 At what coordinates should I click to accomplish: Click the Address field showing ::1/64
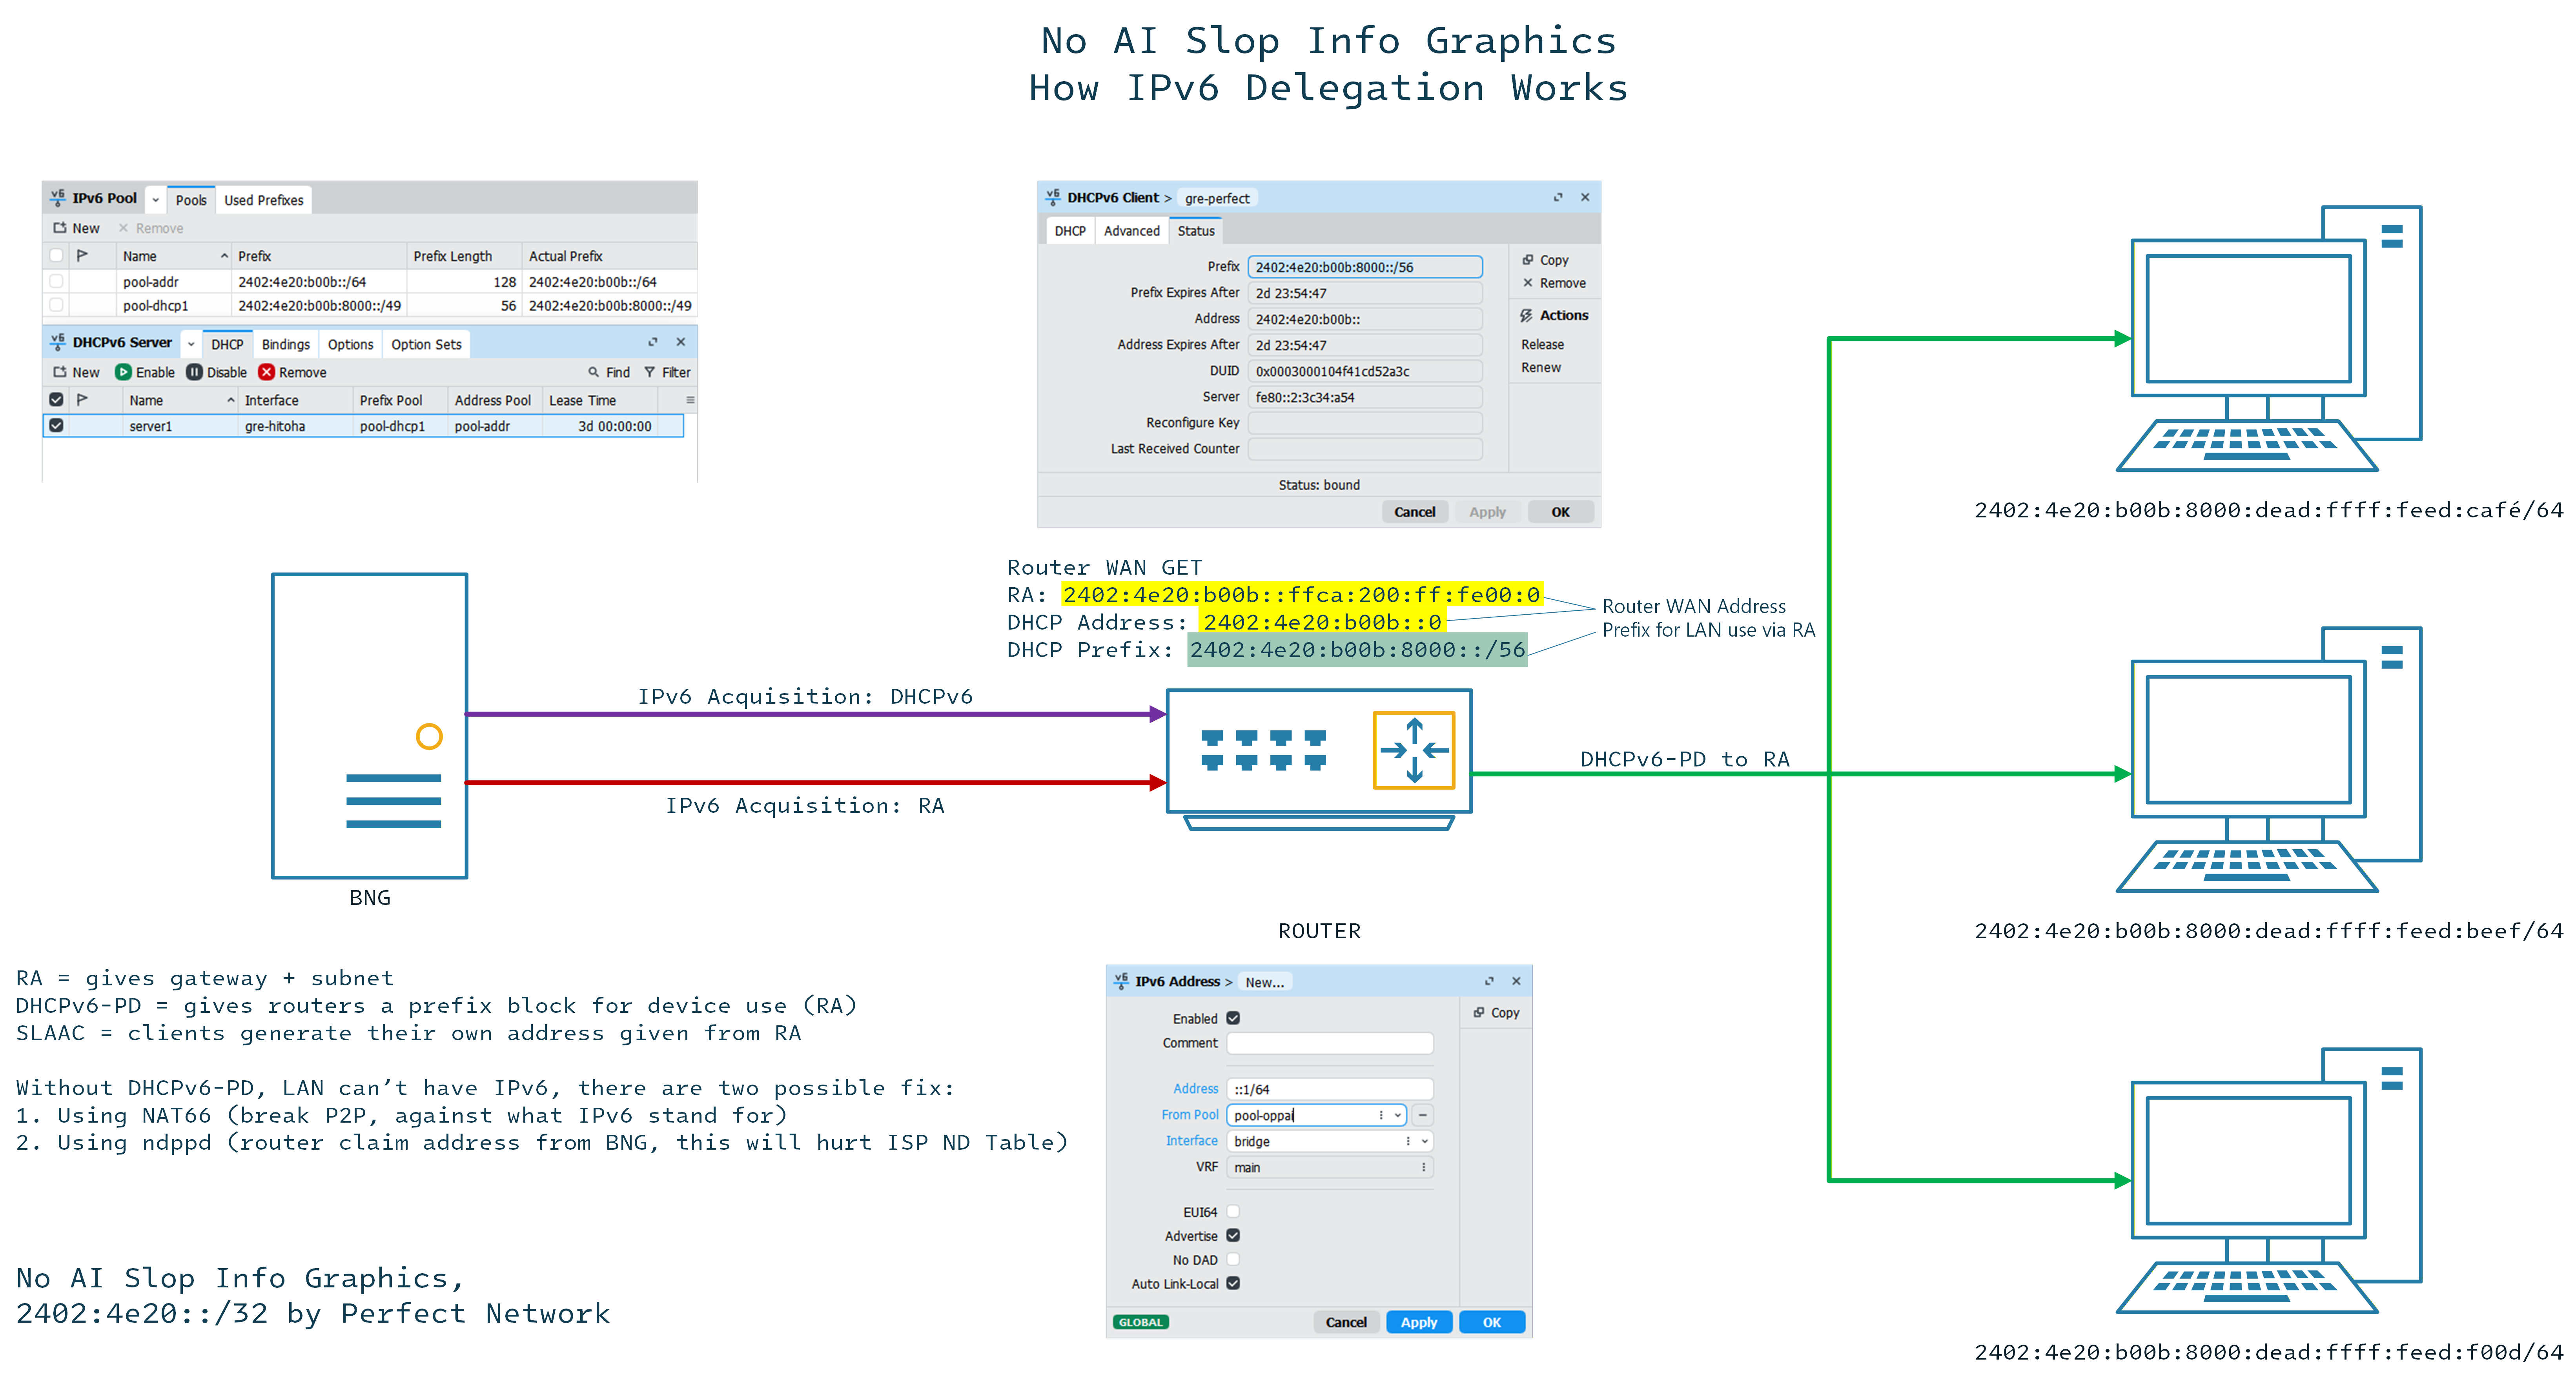click(x=1330, y=1089)
